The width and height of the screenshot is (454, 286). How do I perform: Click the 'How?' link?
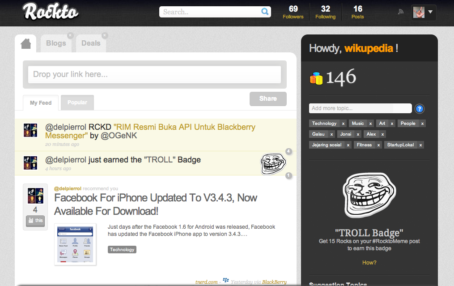[x=369, y=263]
